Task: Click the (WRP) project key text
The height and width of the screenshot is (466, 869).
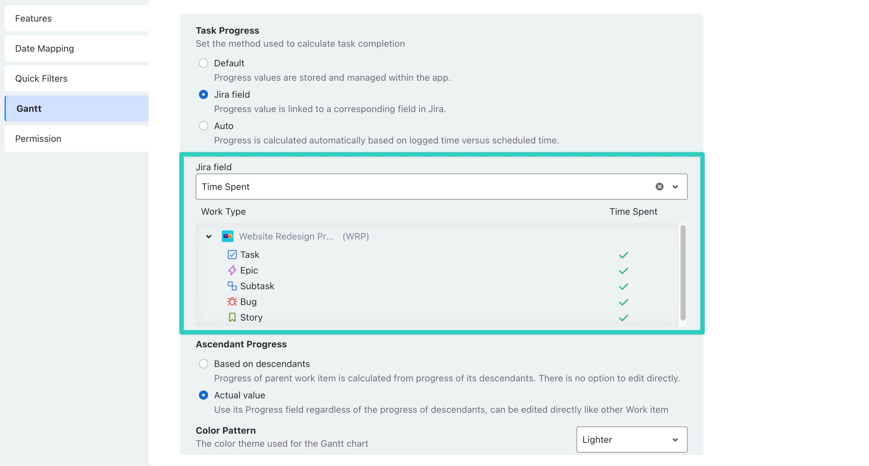Action: (x=356, y=236)
